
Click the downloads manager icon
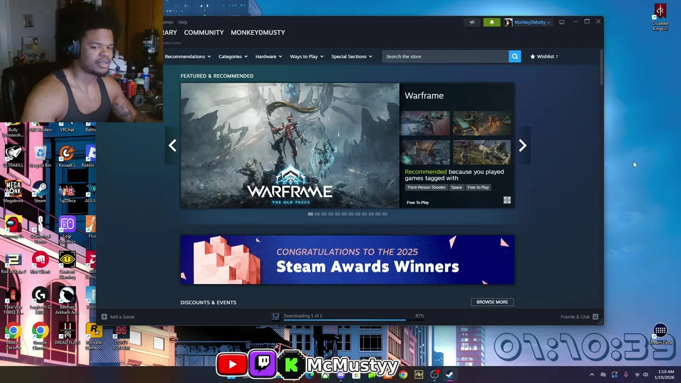(x=276, y=317)
